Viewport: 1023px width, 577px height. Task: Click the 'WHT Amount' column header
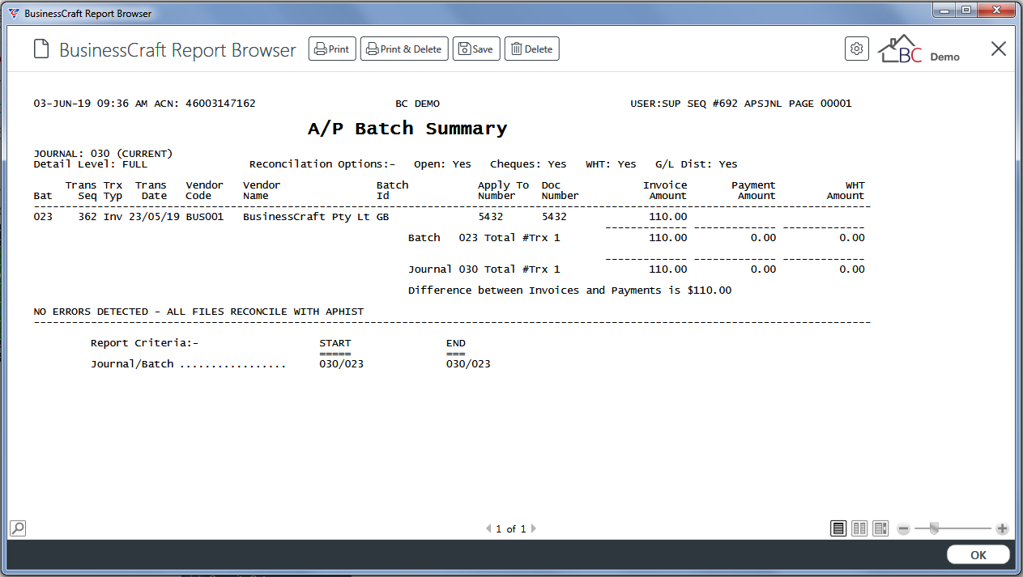tap(846, 190)
